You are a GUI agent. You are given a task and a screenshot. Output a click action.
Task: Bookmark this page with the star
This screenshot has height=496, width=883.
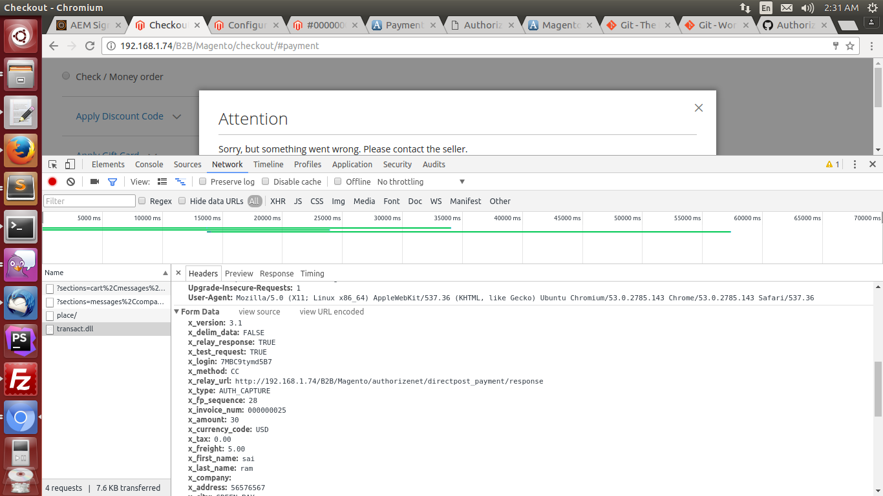(x=850, y=46)
